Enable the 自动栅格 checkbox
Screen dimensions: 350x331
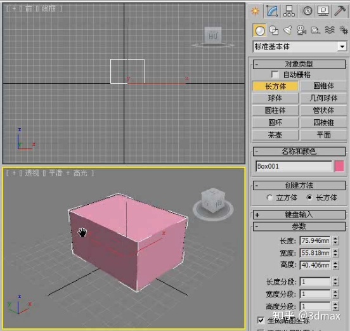point(275,75)
